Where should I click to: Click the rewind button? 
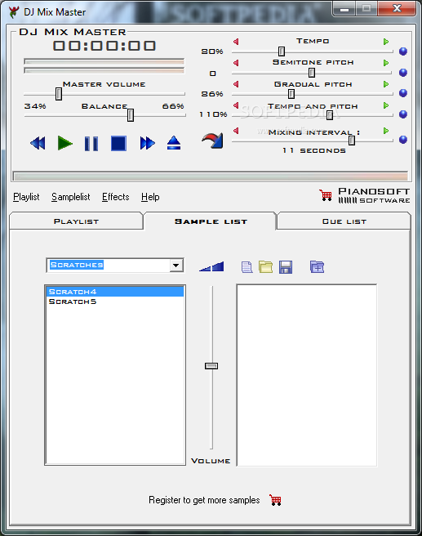(38, 143)
